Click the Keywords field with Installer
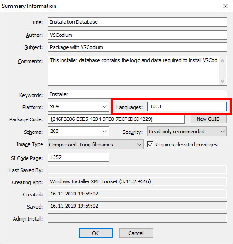 coord(137,94)
